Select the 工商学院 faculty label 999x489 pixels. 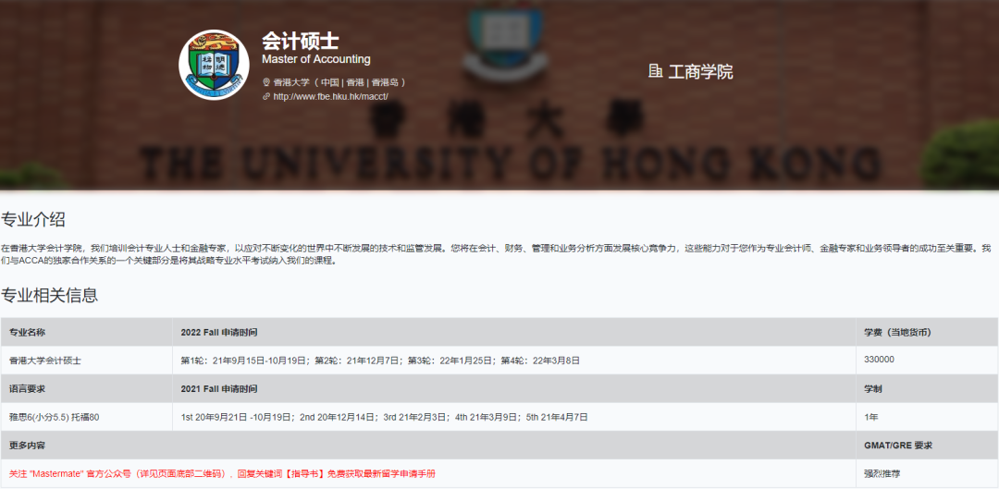[x=700, y=71]
